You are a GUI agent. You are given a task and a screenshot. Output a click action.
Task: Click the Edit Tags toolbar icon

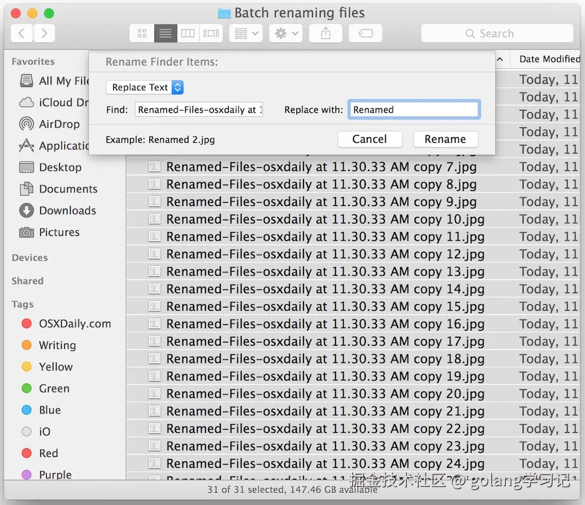click(365, 33)
